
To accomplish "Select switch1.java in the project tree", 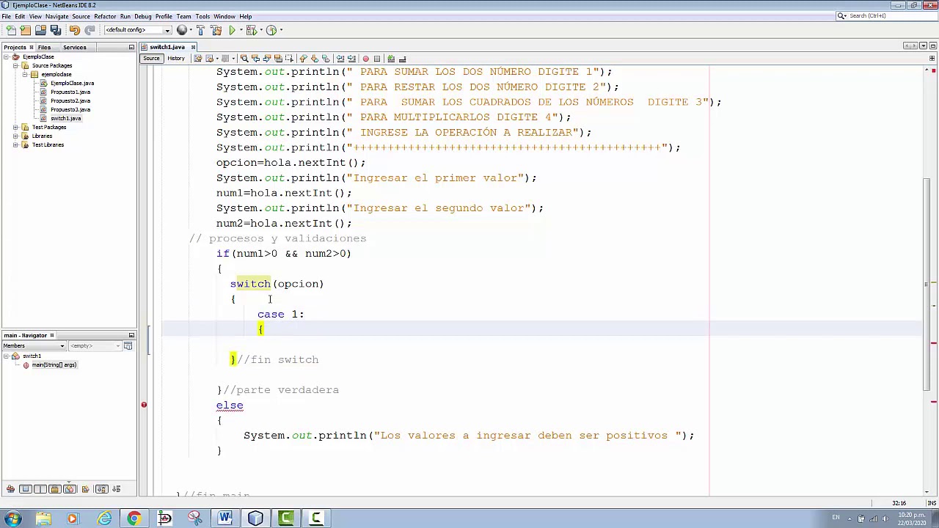I will (65, 118).
